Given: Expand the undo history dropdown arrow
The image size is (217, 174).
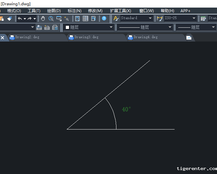Looking at the screenshot, I should (x=25, y=18).
